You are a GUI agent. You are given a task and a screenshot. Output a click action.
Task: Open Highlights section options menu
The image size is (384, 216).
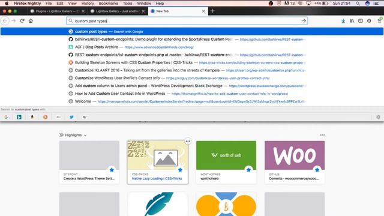click(322, 135)
